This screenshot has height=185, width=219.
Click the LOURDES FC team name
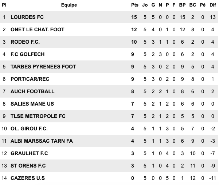coord(27,17)
